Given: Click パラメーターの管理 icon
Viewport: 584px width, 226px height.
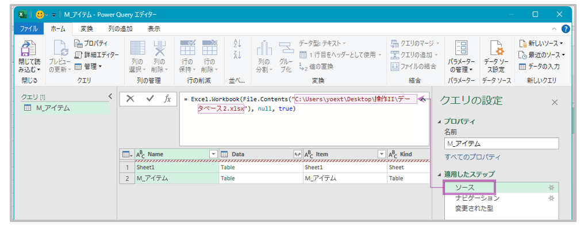Looking at the screenshot, I should click(x=461, y=48).
